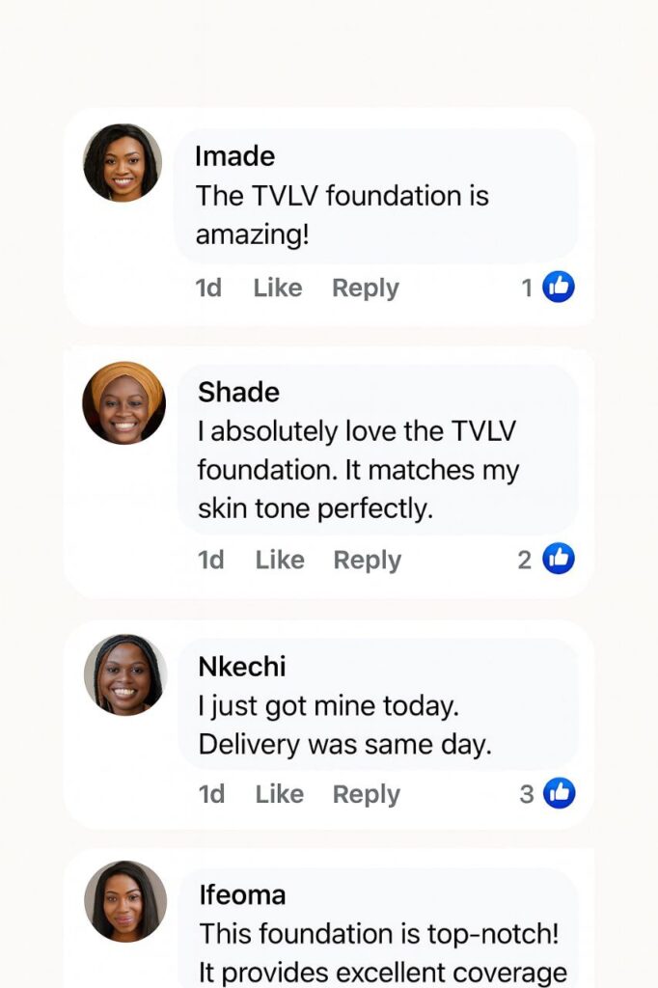Viewport: 658px width, 988px height.
Task: Open Ifeoma's profile via name
Action: [243, 894]
